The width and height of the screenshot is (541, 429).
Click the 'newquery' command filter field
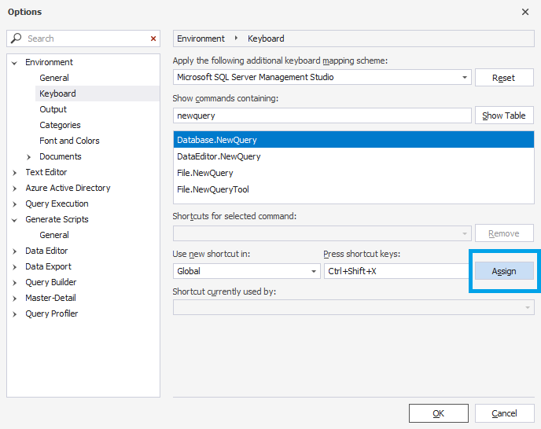click(322, 115)
